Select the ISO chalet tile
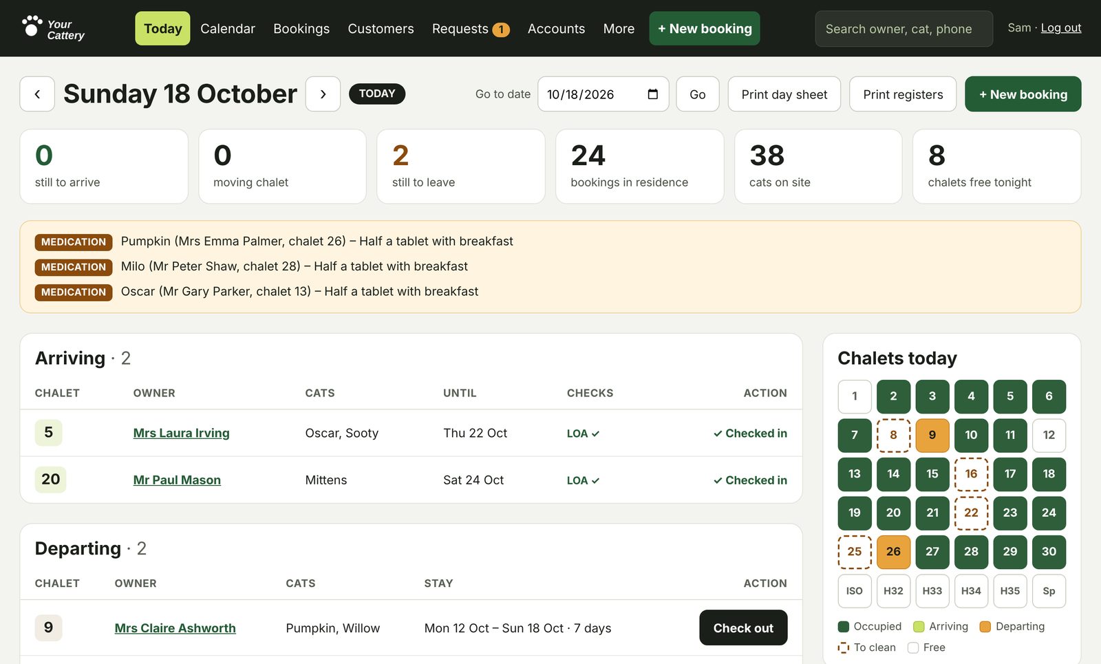Viewport: 1101px width, 664px height. 855,591
